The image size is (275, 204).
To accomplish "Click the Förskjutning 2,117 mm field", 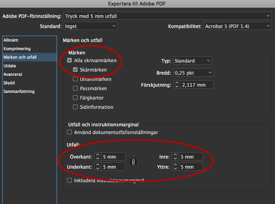I will (197, 85).
